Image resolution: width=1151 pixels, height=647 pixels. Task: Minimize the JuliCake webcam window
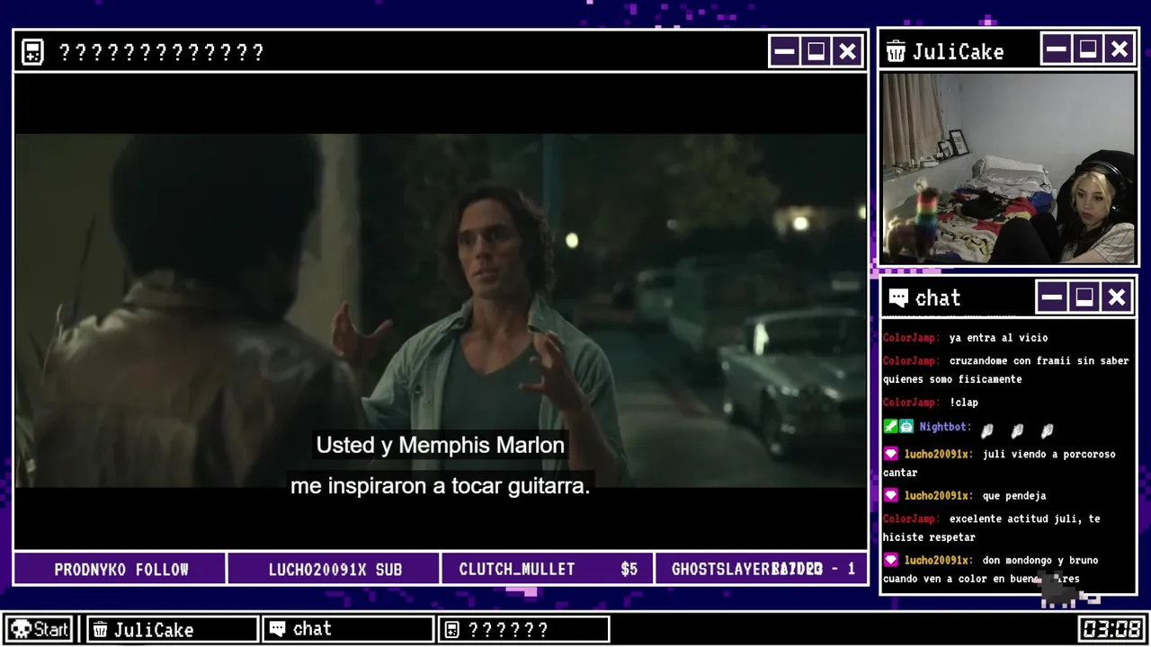[x=1056, y=49]
